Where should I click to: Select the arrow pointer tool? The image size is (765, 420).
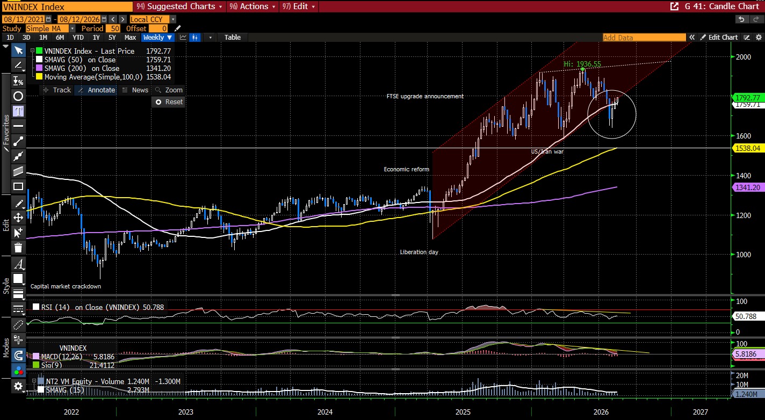18,50
